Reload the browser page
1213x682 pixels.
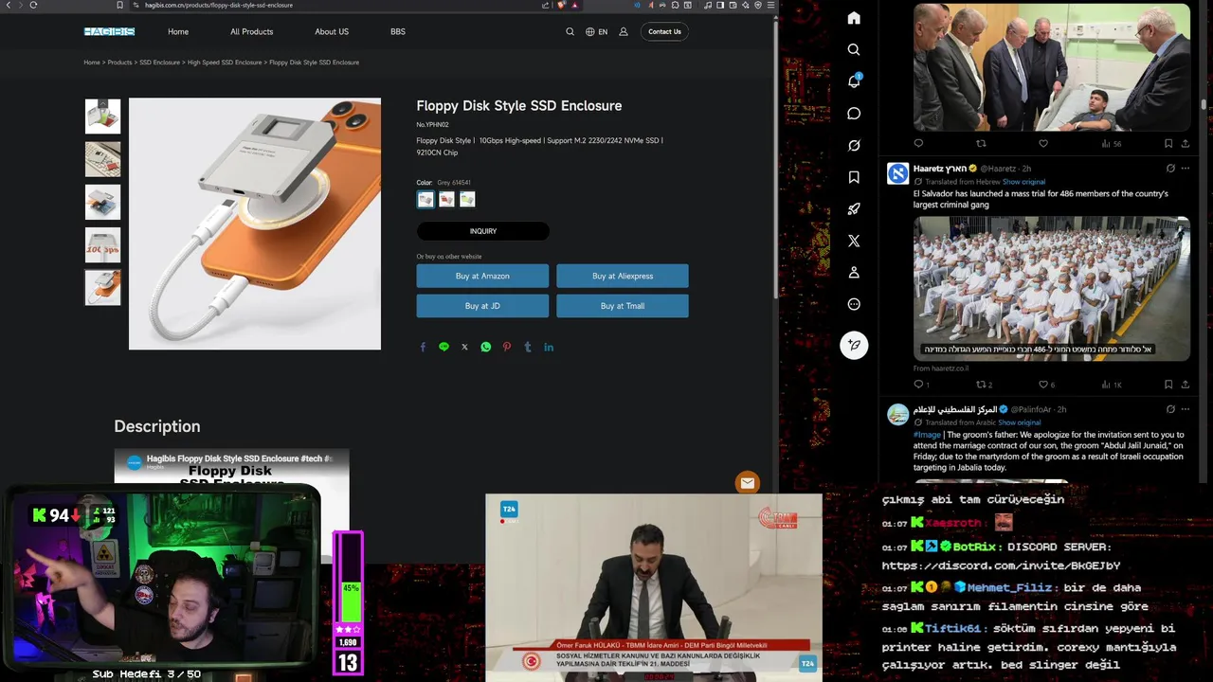[33, 5]
